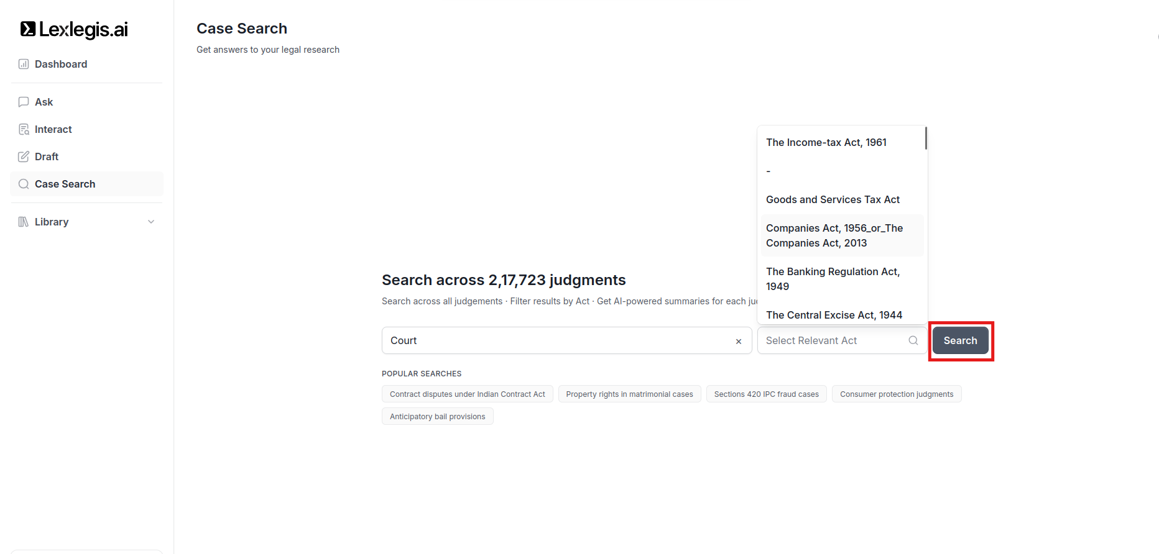
Task: Click the Library books icon
Action: [24, 222]
